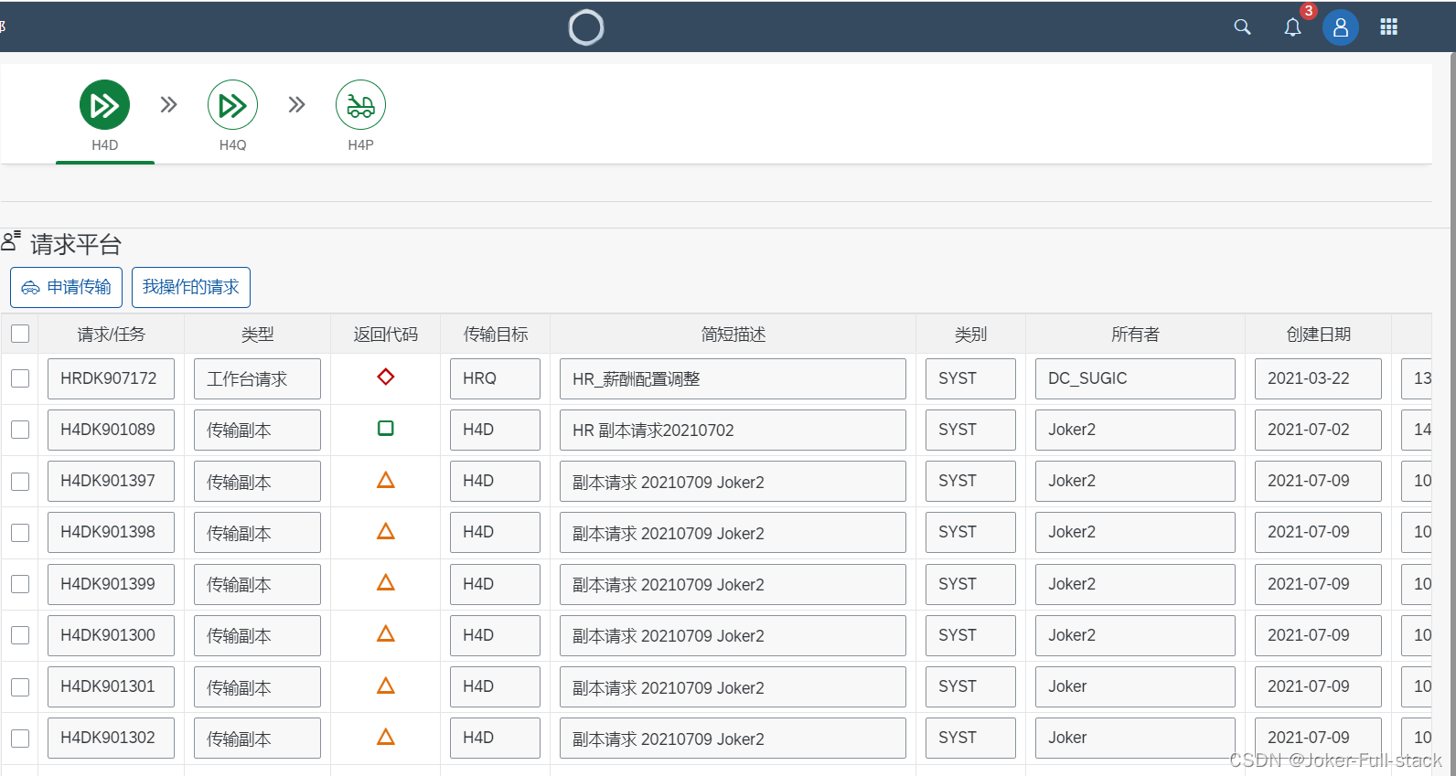Click green square return code for H4DK901089
Screen dimensions: 1456x776
[x=386, y=428]
